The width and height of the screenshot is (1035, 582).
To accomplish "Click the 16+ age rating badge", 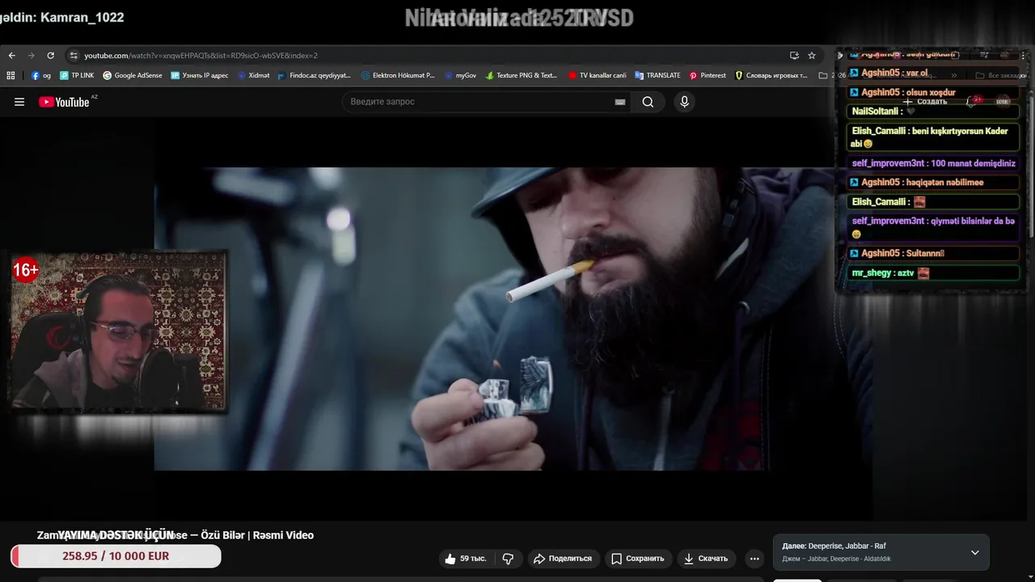I will pos(25,271).
